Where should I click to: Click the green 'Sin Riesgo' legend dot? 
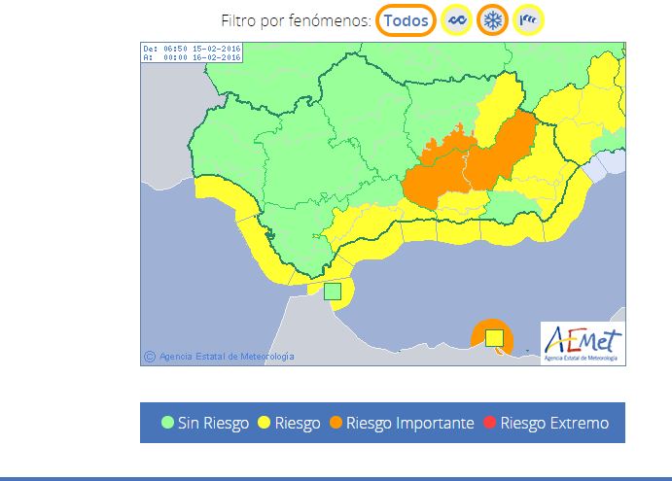pyautogui.click(x=167, y=424)
